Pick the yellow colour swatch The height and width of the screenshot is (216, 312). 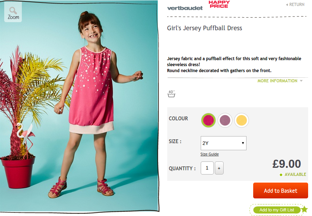[x=242, y=120]
